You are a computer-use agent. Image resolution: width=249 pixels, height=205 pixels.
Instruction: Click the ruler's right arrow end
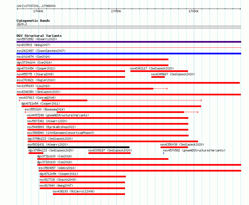coord(240,9)
